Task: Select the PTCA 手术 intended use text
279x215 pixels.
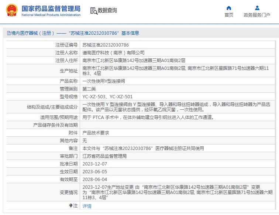Action: [x=148, y=117]
